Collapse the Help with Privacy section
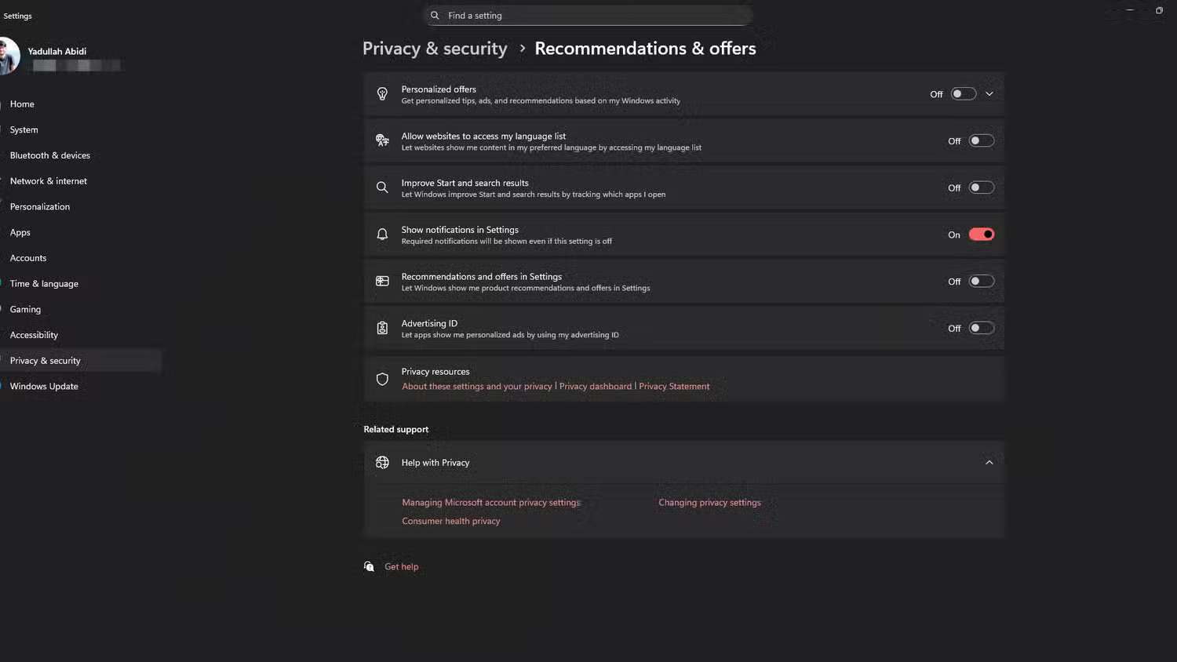Screen dimensions: 1177x662 989,462
